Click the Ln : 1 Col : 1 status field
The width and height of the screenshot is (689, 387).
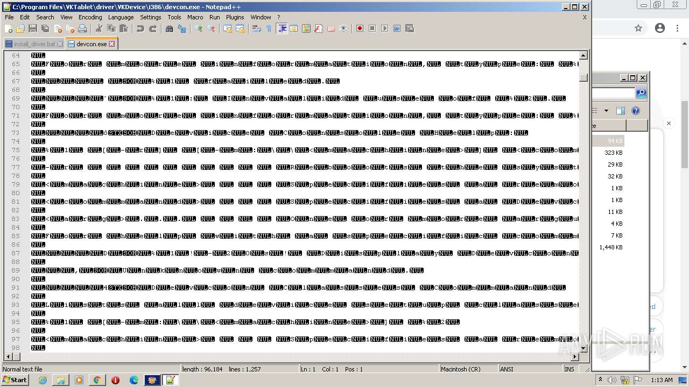pos(369,369)
